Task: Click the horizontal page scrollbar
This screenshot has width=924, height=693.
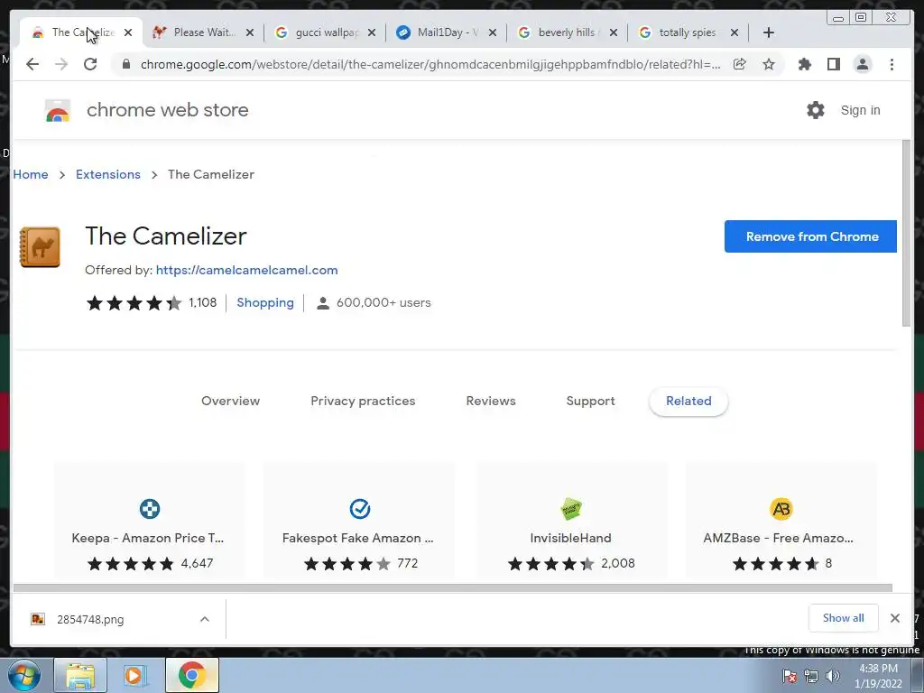Action: click(453, 587)
